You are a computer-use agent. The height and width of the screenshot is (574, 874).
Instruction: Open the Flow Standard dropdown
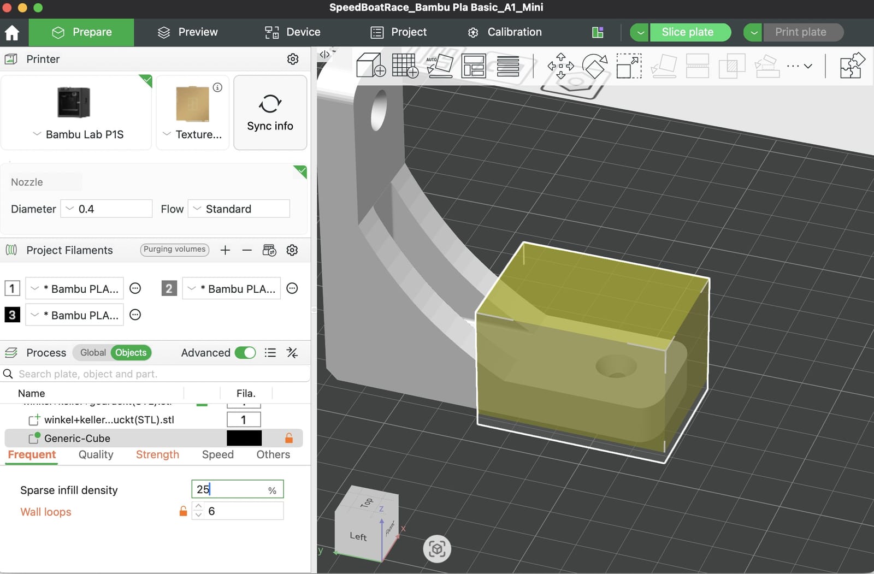tap(239, 209)
